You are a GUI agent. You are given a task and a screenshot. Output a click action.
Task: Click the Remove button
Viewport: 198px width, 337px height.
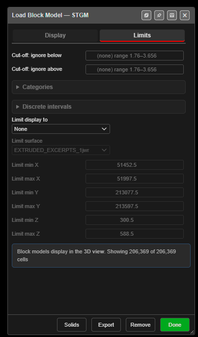141,325
